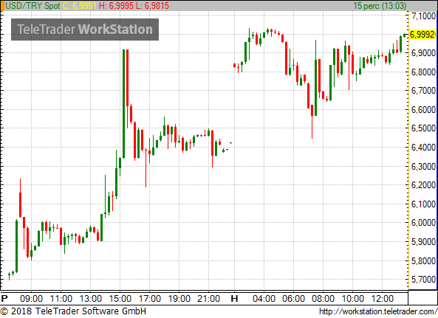This screenshot has width=438, height=318.
Task: Click the high value H: 6,9995
Action: pyautogui.click(x=116, y=6)
